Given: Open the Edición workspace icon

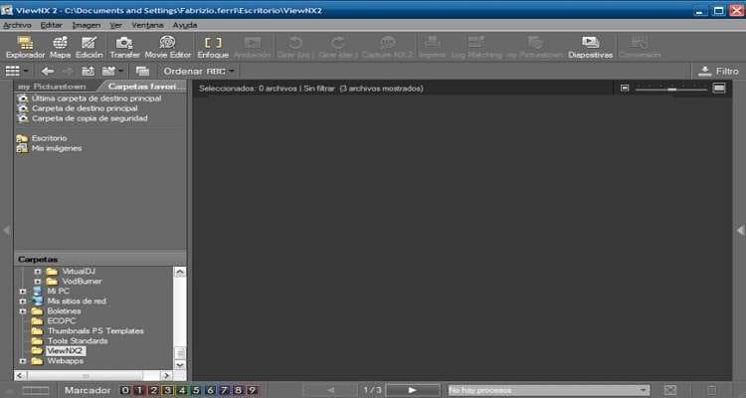Looking at the screenshot, I should pyautogui.click(x=89, y=47).
